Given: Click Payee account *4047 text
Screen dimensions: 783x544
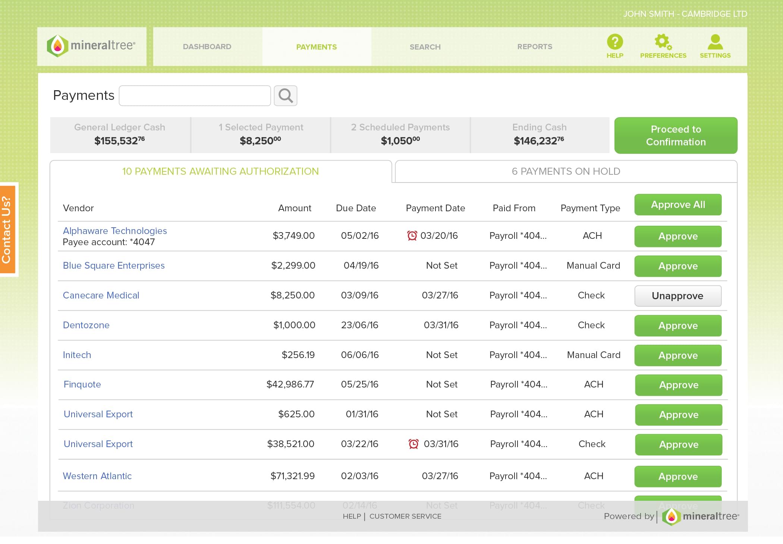Looking at the screenshot, I should (x=109, y=242).
